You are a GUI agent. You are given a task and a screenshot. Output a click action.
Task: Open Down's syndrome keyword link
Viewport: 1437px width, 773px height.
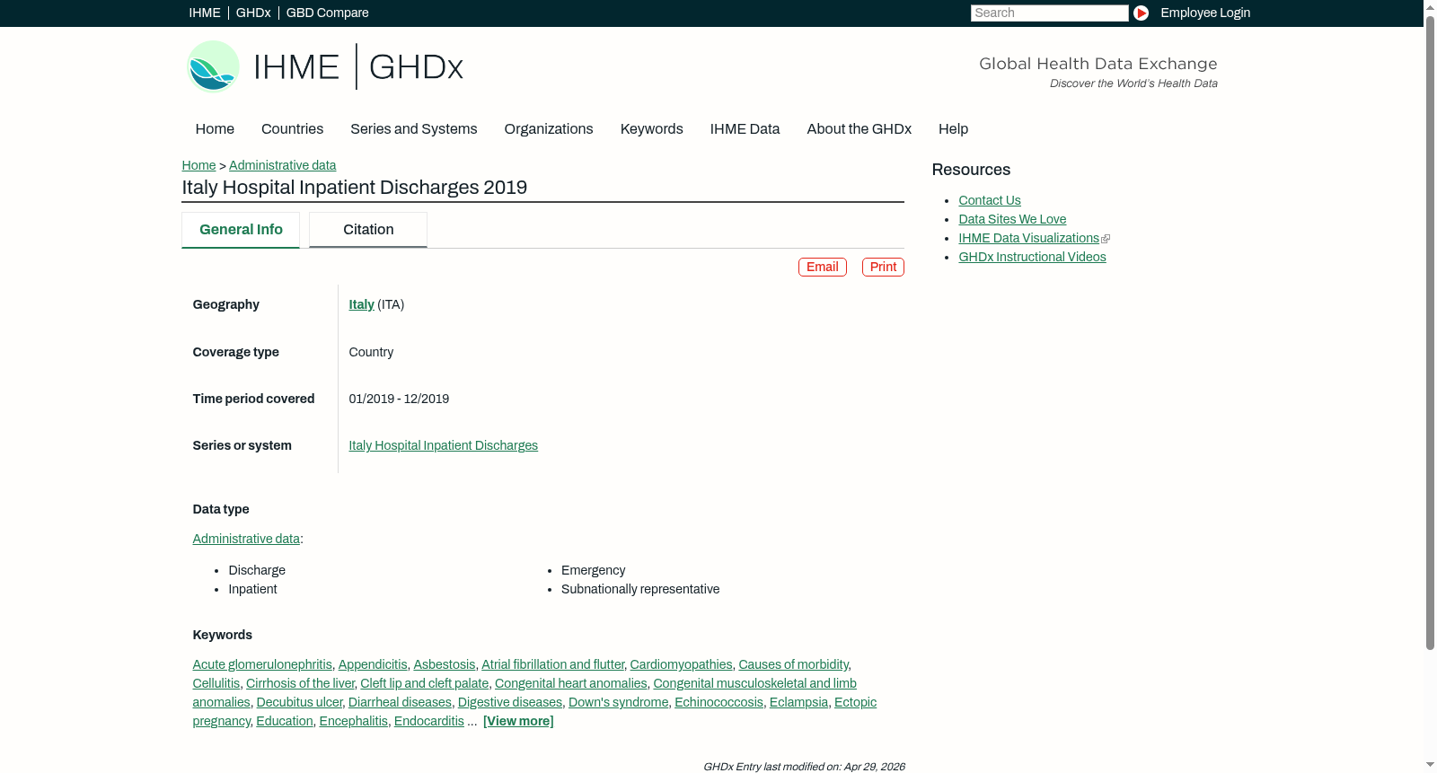pos(619,702)
